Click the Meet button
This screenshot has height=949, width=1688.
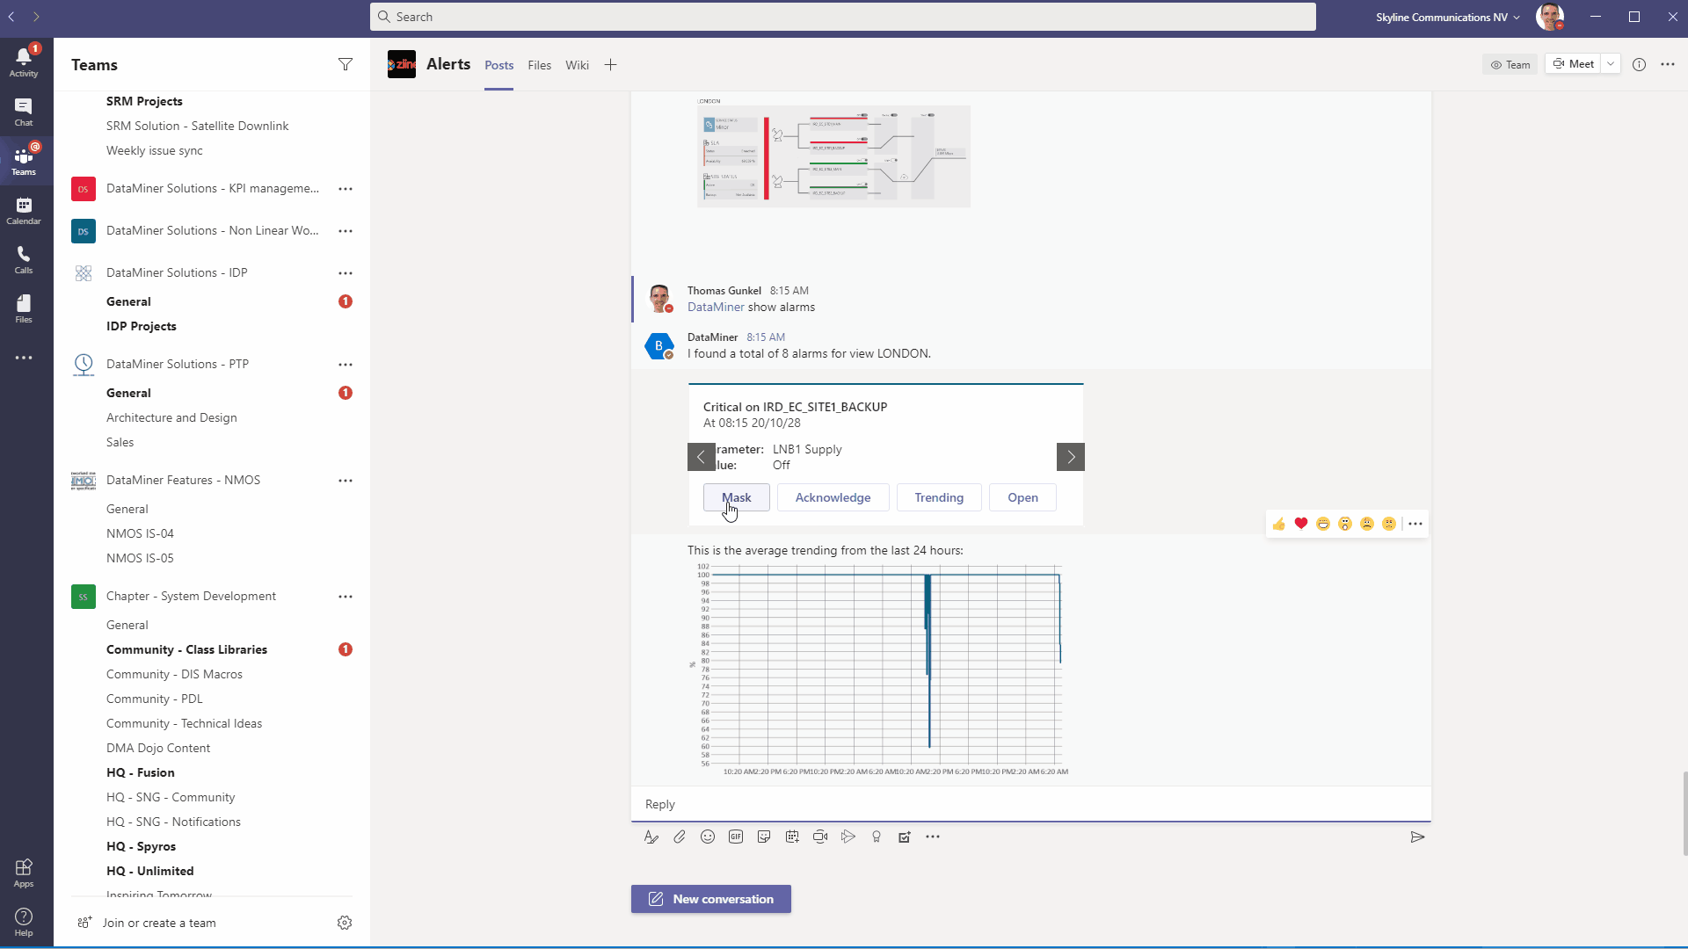tap(1573, 64)
